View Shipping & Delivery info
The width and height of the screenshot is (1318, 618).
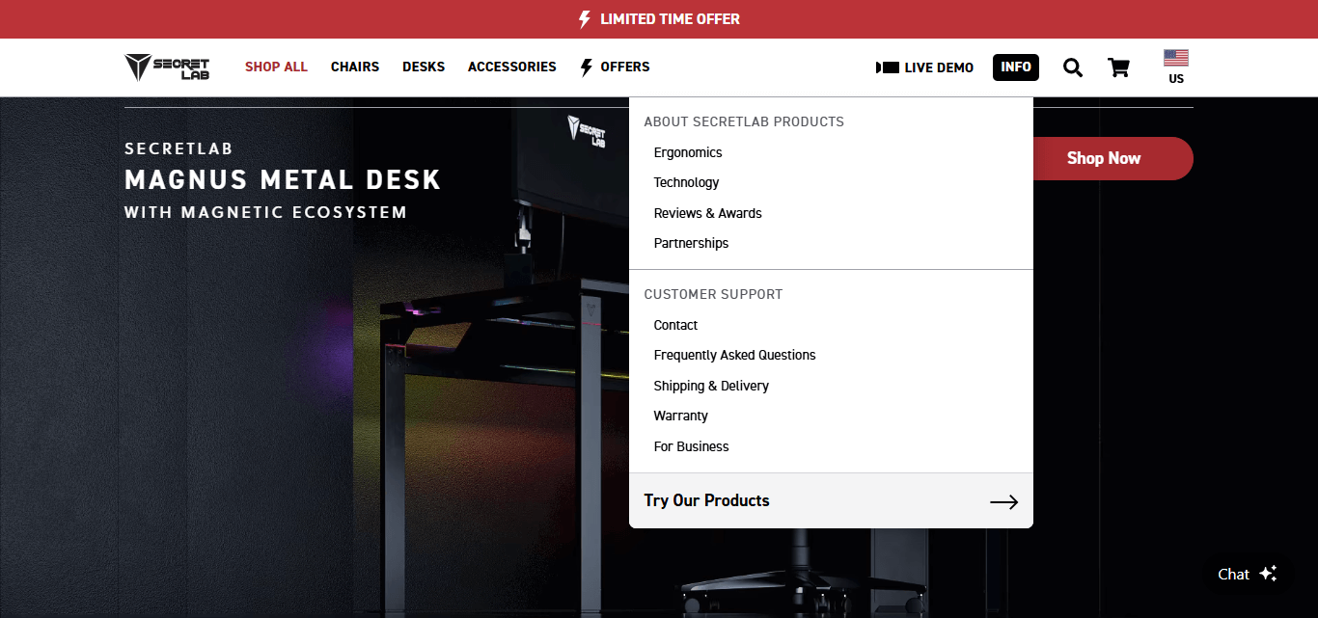(x=711, y=386)
